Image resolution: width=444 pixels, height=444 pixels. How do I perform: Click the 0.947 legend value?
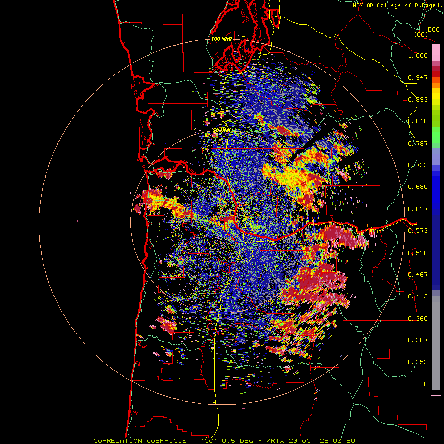pyautogui.click(x=418, y=77)
